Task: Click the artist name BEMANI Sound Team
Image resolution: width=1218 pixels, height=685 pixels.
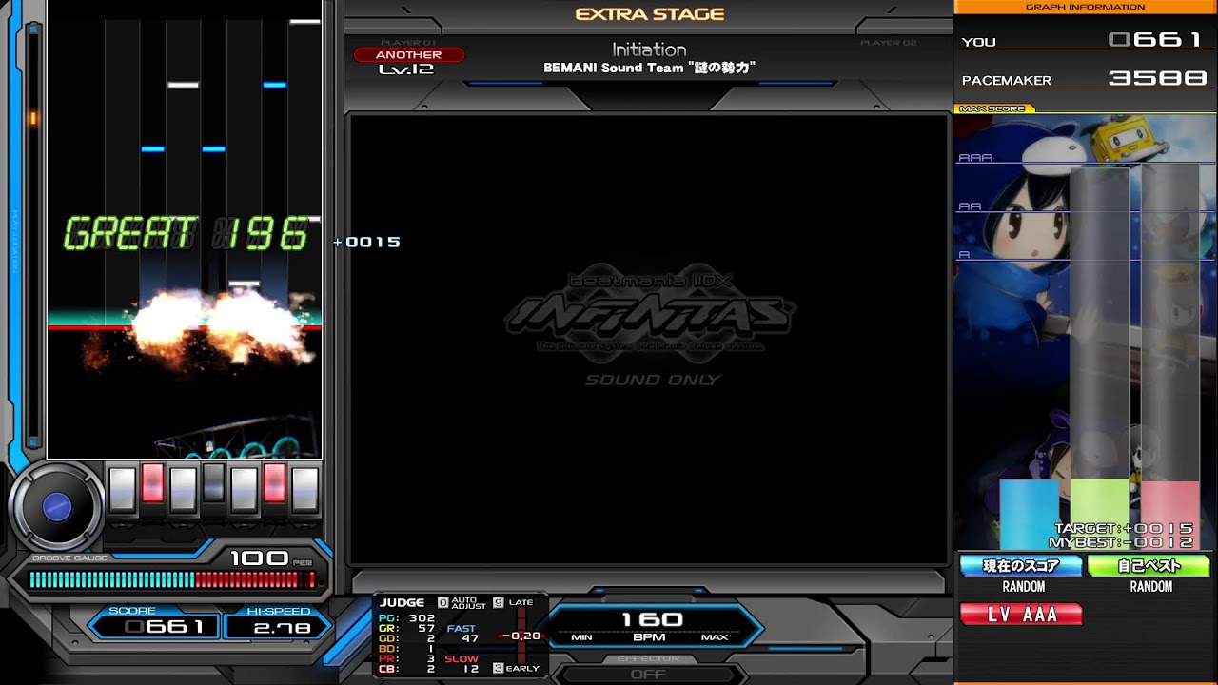Action: [x=649, y=68]
